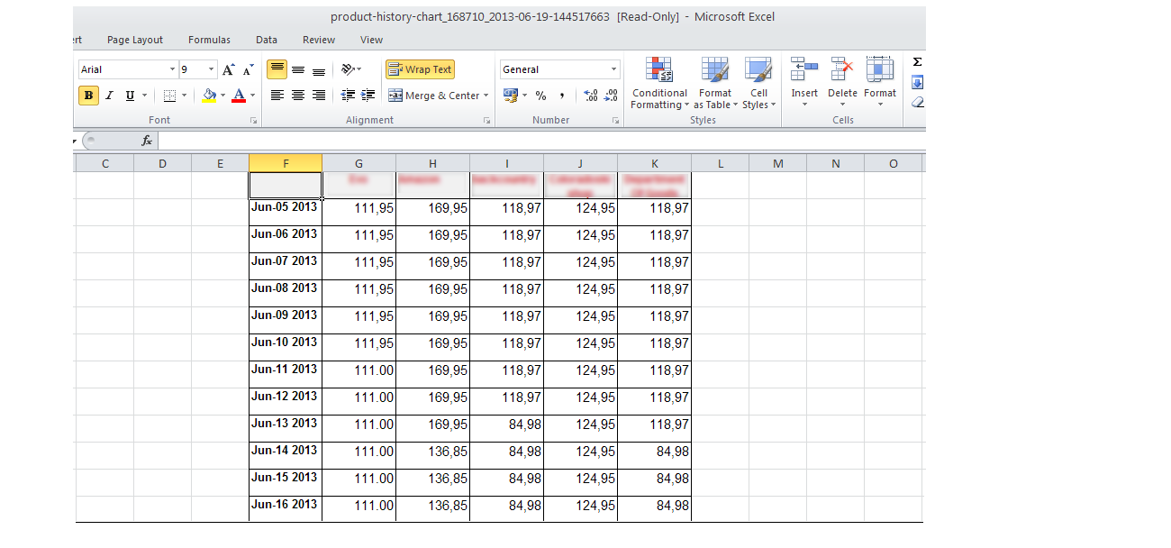The image size is (1171, 548).
Task: Open the Arial font name dropdown
Action: (x=172, y=69)
